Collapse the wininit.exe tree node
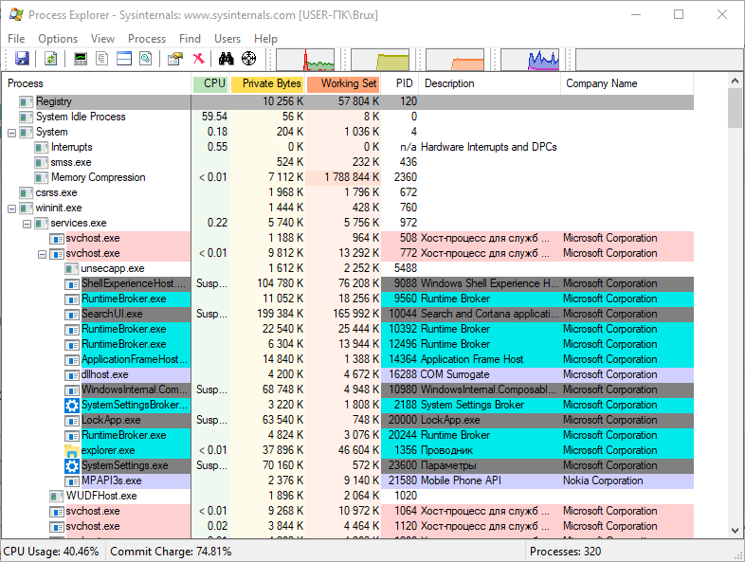Screen dimensions: 745x562 pos(11,208)
